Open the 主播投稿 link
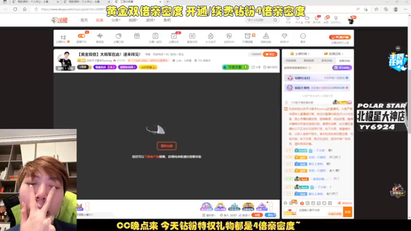This screenshot has height=231, width=411. [300, 54]
